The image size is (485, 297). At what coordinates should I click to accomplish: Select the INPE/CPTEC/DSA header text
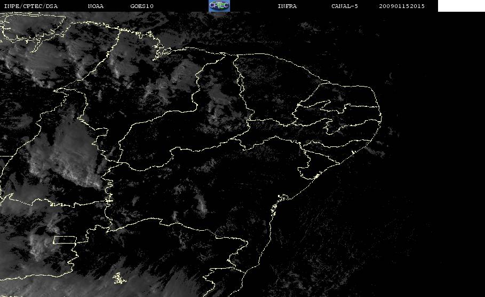tap(30, 6)
